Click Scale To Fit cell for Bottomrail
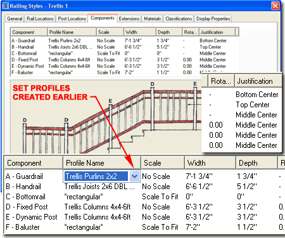 click(108, 53)
